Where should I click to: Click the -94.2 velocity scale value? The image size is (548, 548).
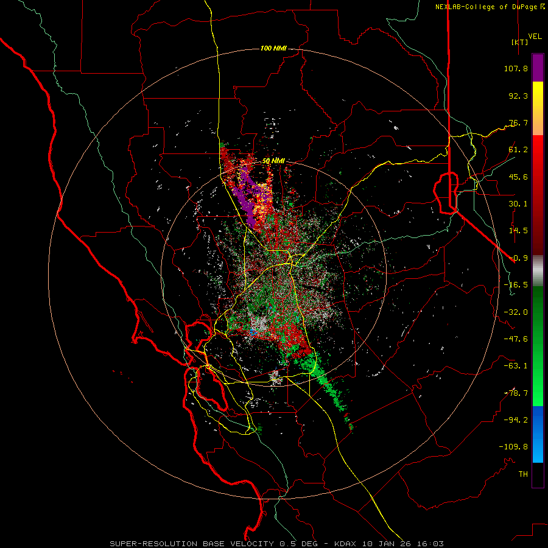point(516,420)
